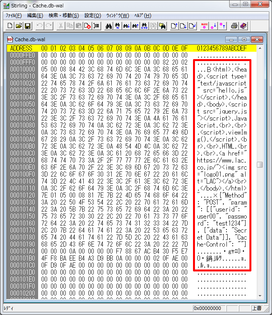
Task: Click the Print printer icon
Action: [234, 26]
